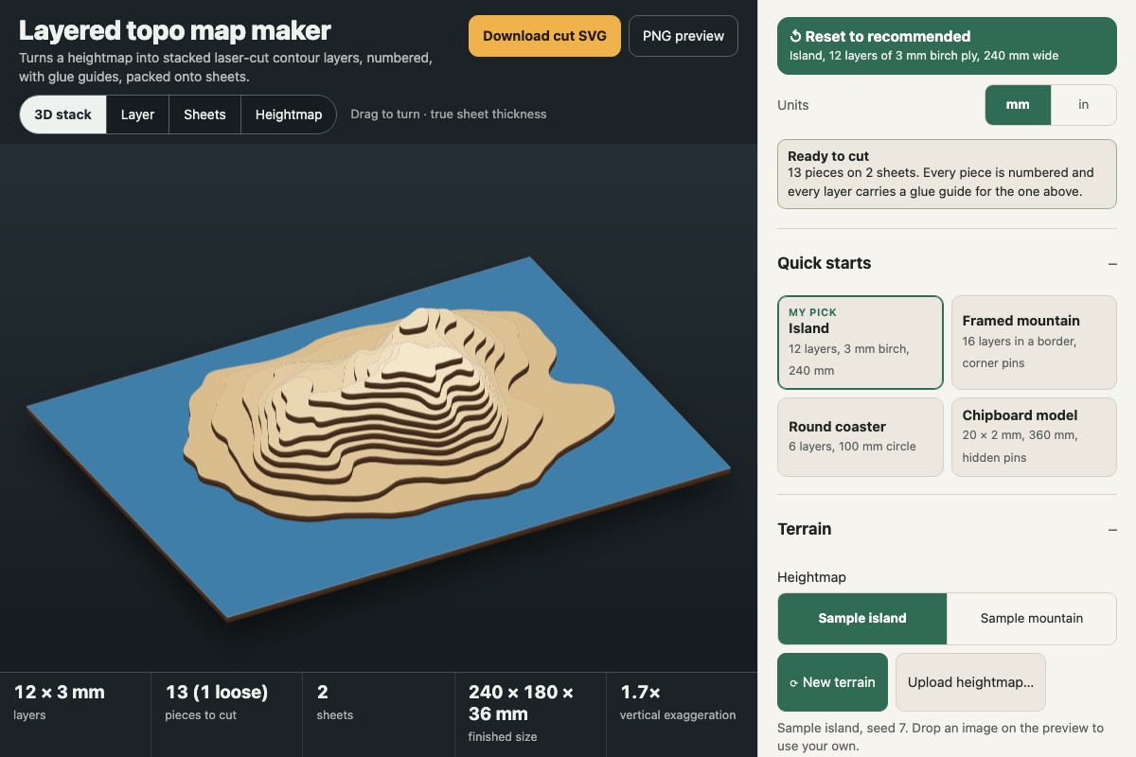Screen dimensions: 1136x757
Task: Collapse the Terrain section
Action: coord(947,529)
